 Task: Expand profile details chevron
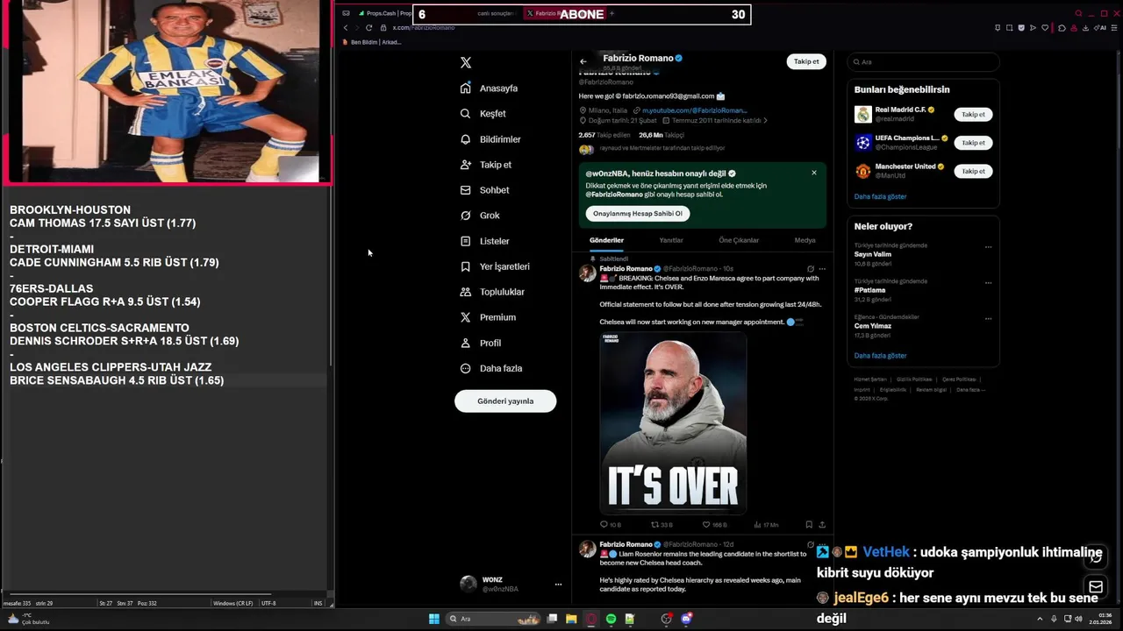point(765,121)
